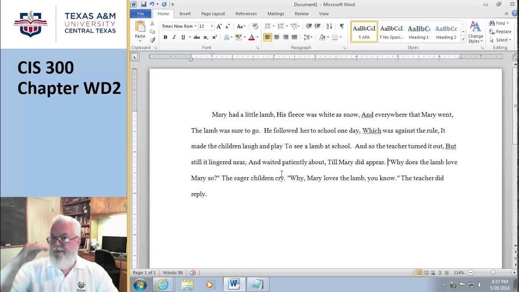This screenshot has width=519, height=292.
Task: Open the Change Case menu
Action: (241, 26)
